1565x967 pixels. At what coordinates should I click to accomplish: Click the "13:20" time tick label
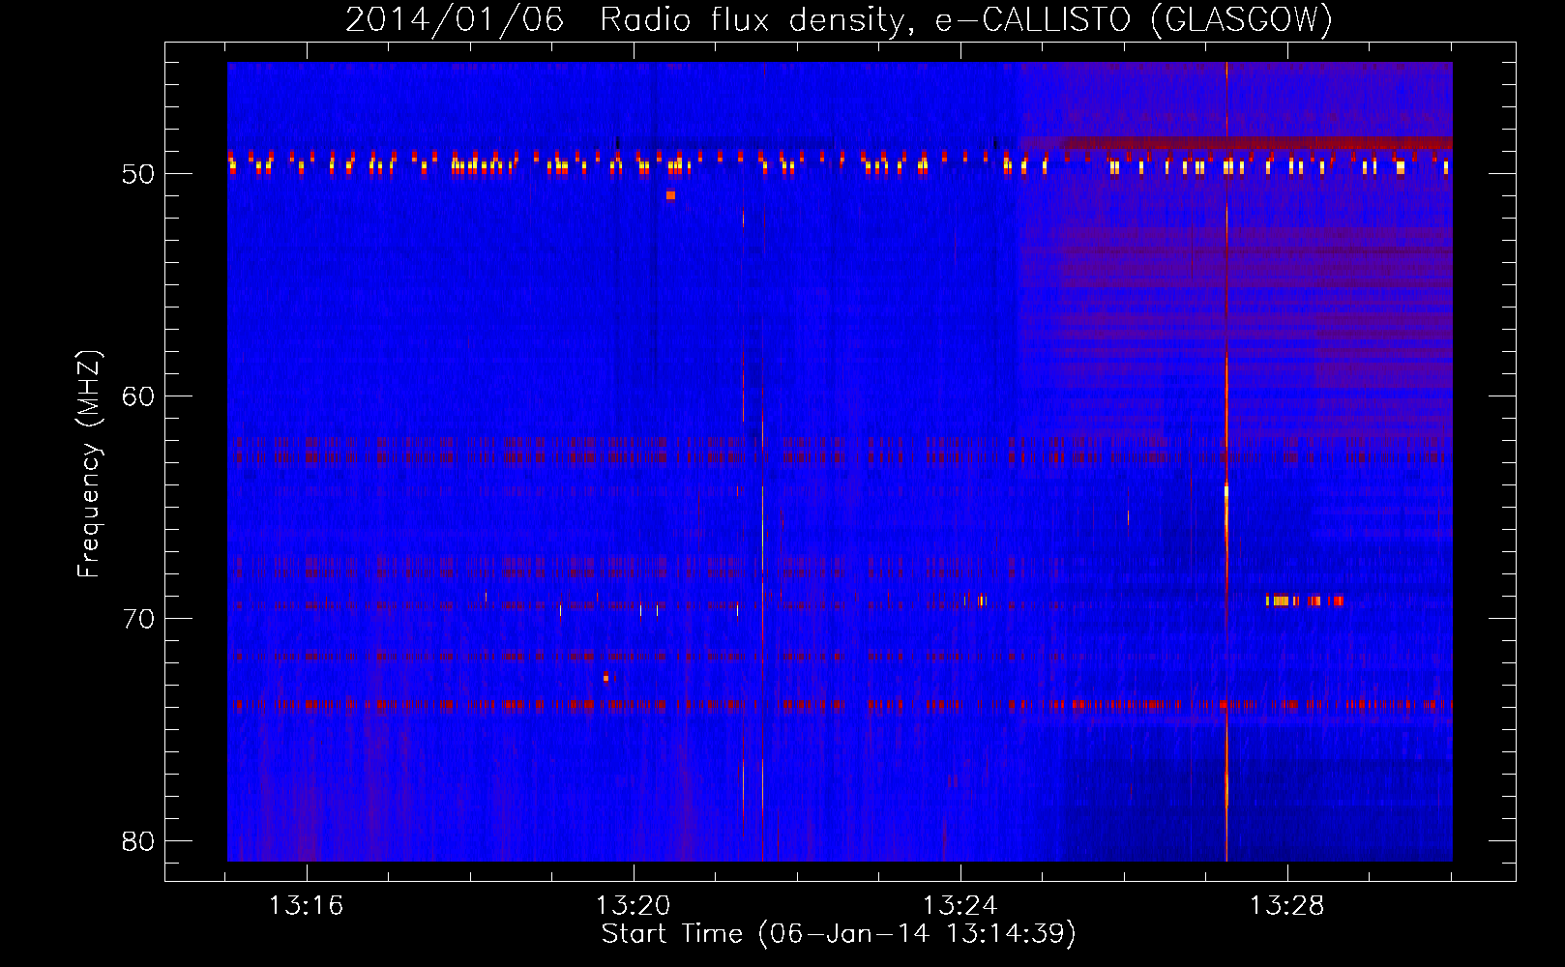pos(634,906)
